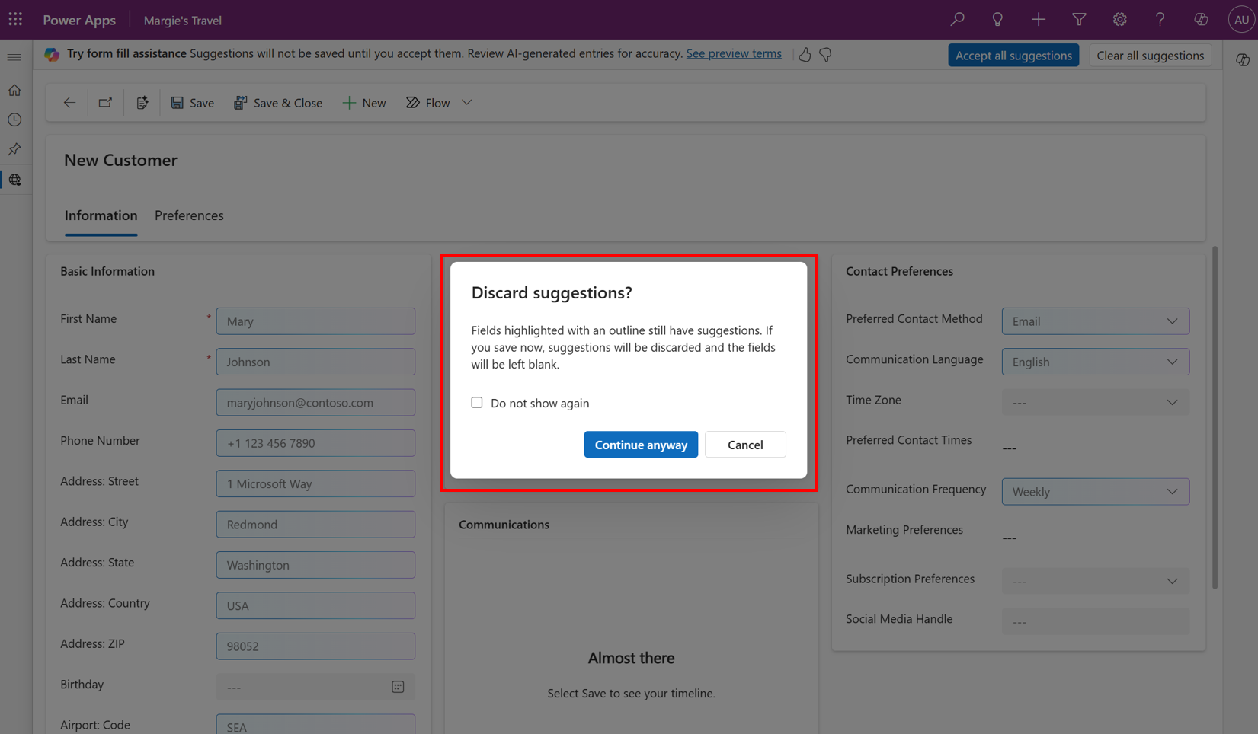1258x734 pixels.
Task: Click the Recent clock icon in the sidebar
Action: (14, 120)
